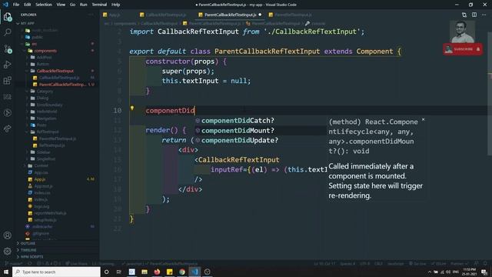Screen dimensions: 492x277
Task: Click the editor vertical scrollbar
Action: pos(490,94)
